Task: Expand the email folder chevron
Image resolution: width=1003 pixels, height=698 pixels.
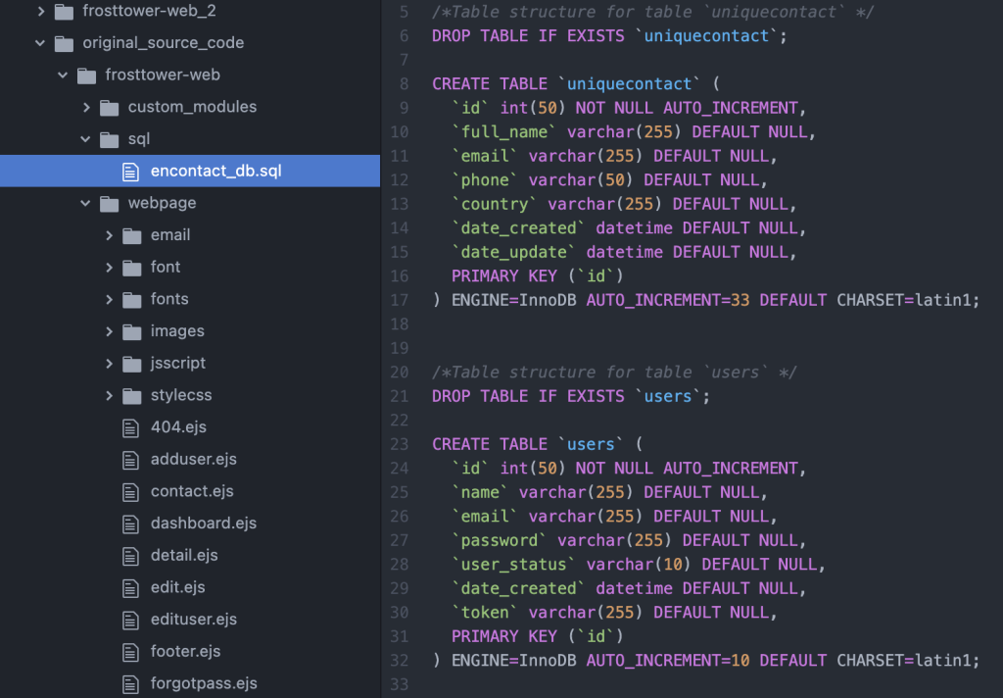Action: pyautogui.click(x=109, y=235)
